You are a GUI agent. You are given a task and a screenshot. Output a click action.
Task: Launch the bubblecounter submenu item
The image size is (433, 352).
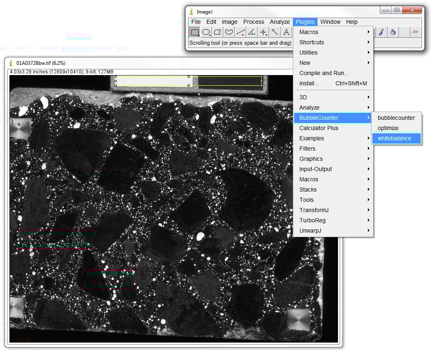pos(396,118)
